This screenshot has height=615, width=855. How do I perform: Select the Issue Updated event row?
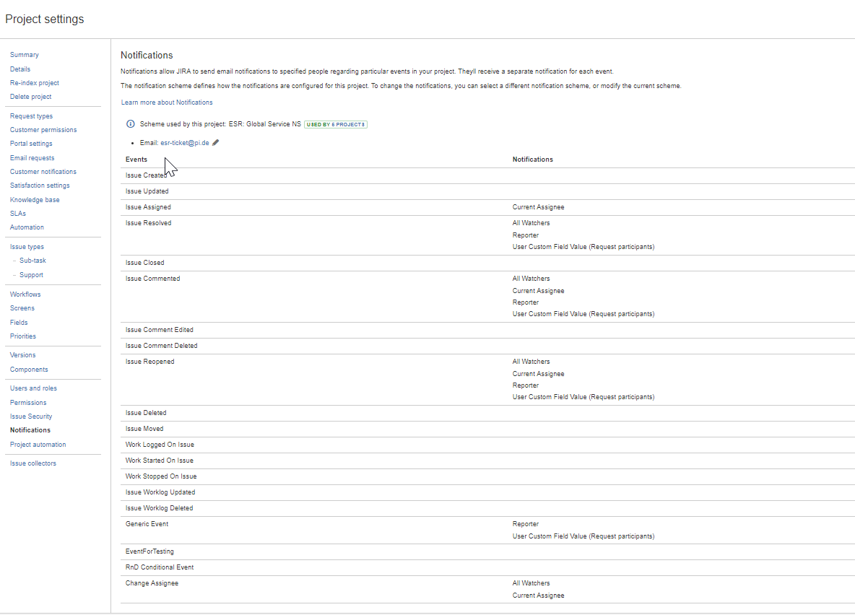coord(487,191)
